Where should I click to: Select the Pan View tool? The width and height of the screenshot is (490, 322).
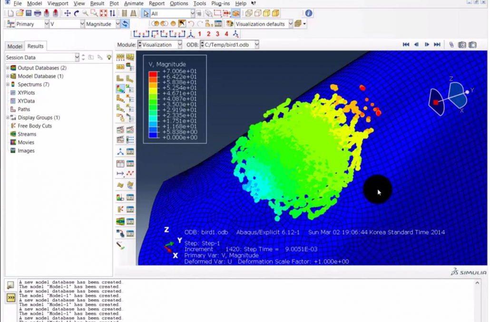67,13
